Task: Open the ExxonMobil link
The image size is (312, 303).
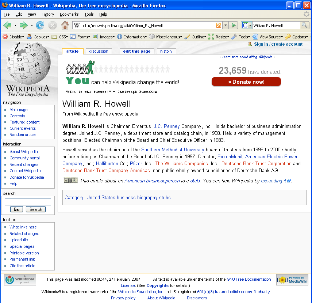Action: tap(230, 156)
